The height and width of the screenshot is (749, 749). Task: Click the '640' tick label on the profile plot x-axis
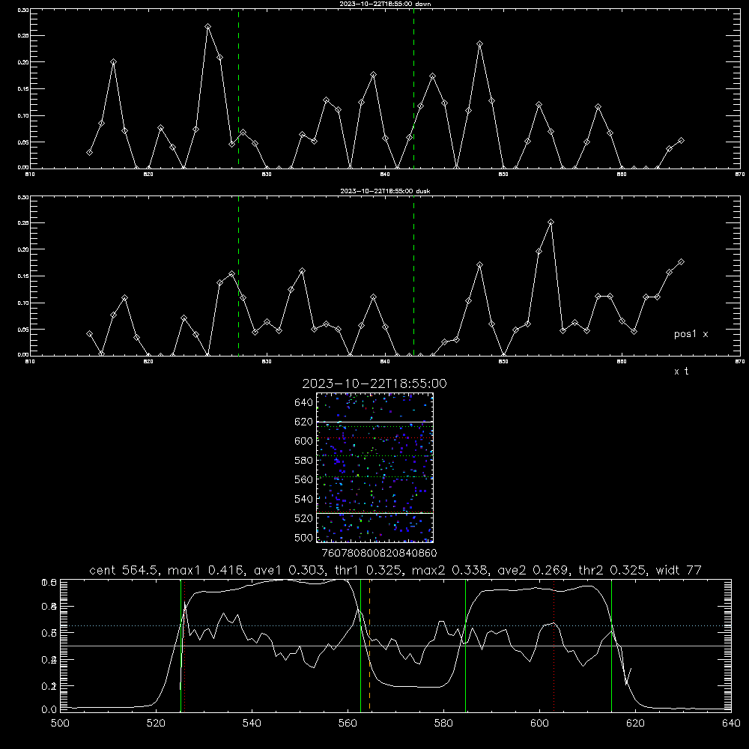coord(731,724)
